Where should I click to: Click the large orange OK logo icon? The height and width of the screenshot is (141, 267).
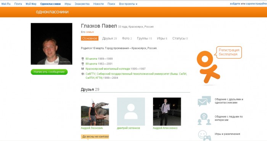click(x=208, y=67)
